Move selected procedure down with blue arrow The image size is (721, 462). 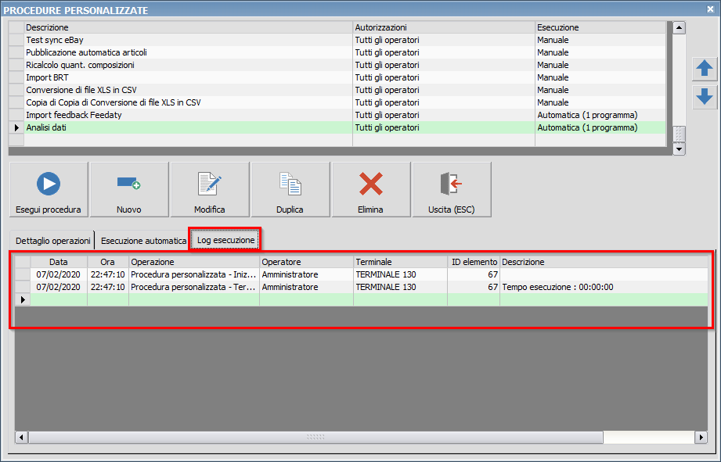(x=705, y=97)
